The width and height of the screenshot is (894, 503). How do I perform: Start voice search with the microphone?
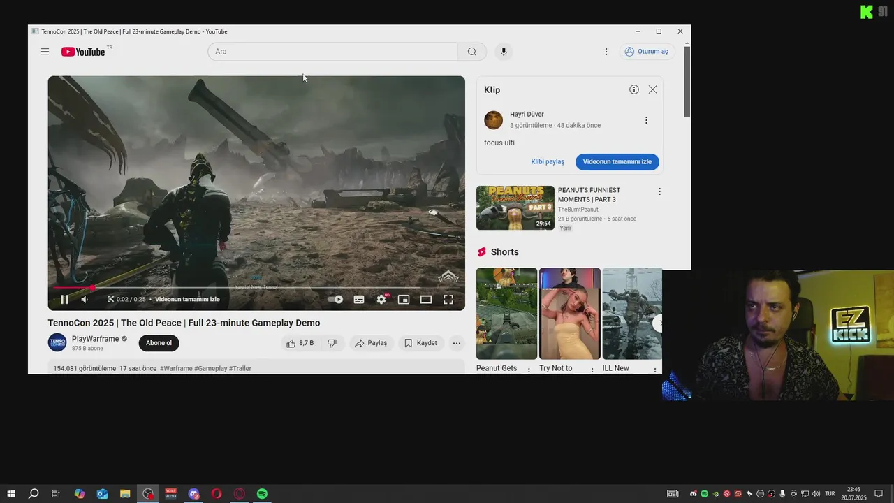504,52
